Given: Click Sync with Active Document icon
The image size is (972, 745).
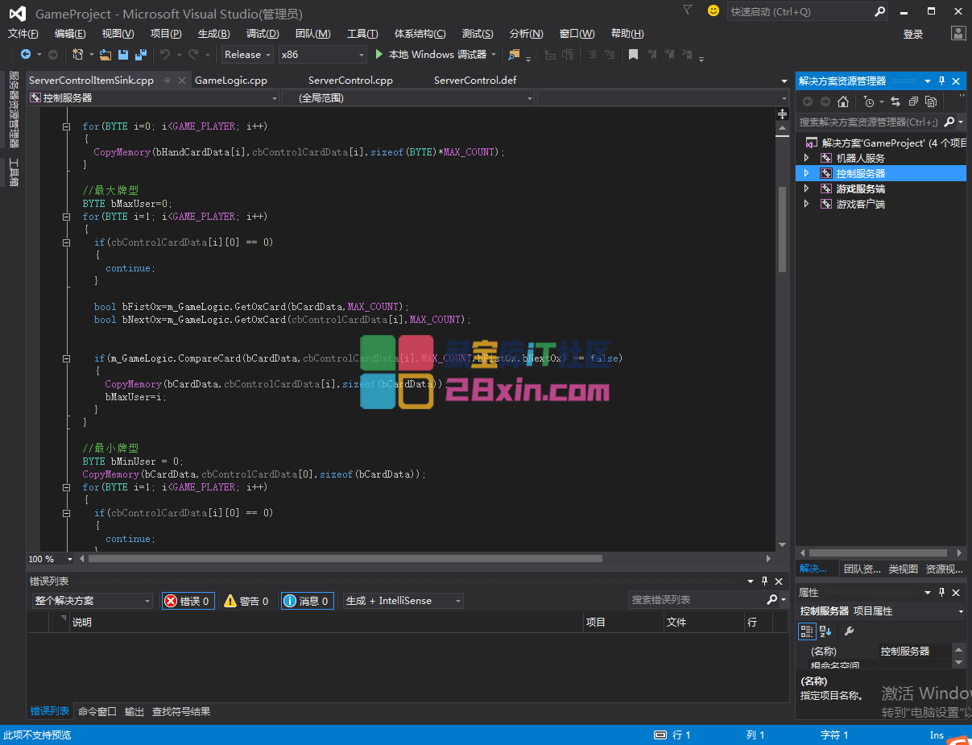Looking at the screenshot, I should point(895,101).
